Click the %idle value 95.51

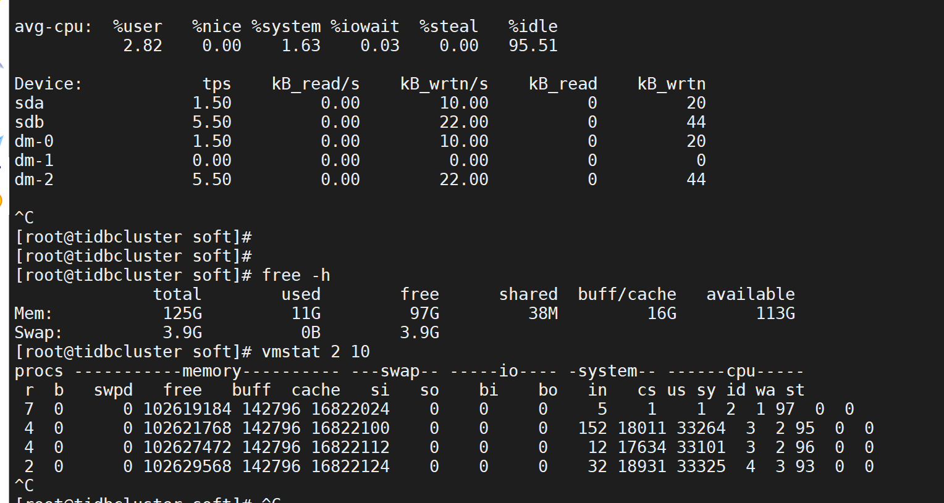533,46
